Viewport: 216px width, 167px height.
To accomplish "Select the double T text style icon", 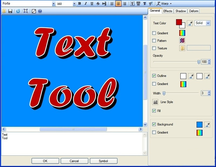I will click(151, 4).
